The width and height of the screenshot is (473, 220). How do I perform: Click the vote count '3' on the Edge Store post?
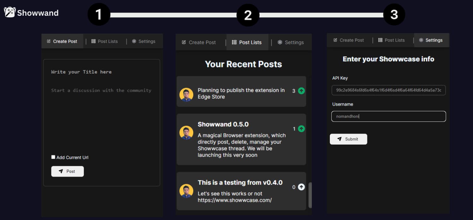(294, 91)
